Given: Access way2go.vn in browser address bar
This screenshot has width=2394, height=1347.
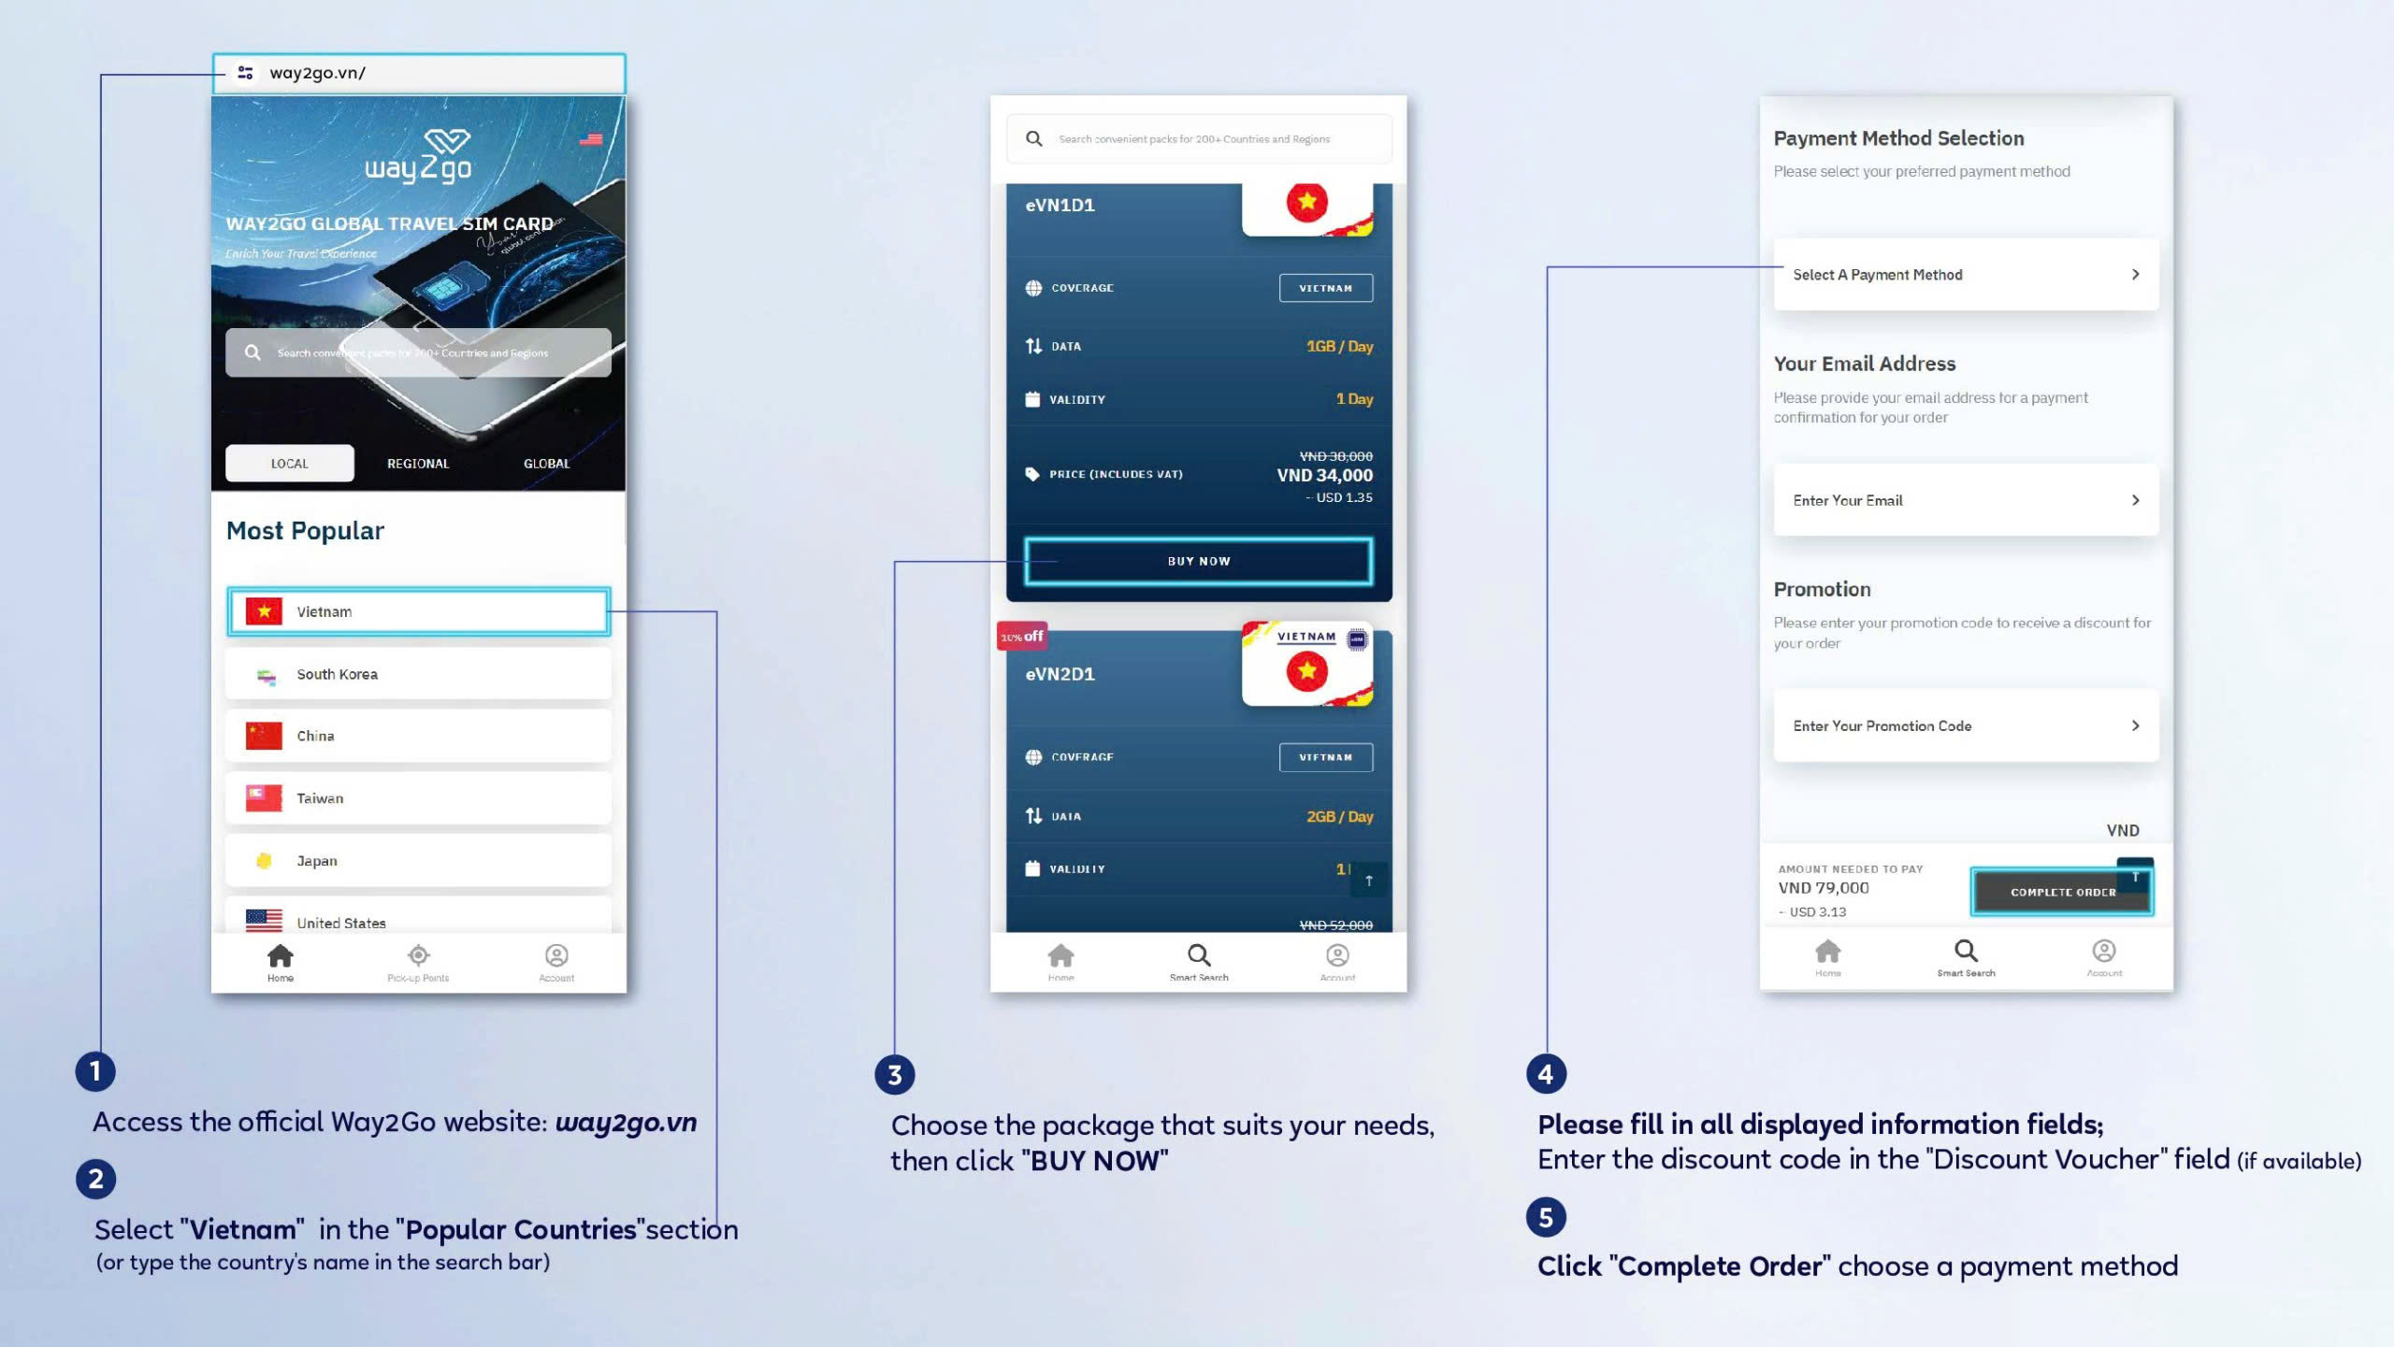Looking at the screenshot, I should pos(419,71).
